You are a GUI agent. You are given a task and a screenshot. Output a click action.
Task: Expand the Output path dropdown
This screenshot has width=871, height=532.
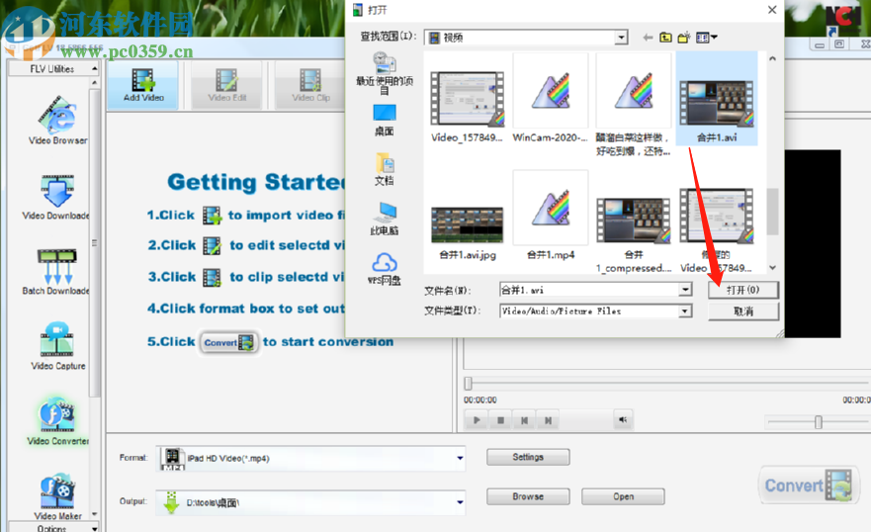click(460, 502)
